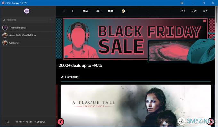This screenshot has height=127, width=218.
Task: Click the GOG.com logo icon in sidebar
Action: [27, 11]
